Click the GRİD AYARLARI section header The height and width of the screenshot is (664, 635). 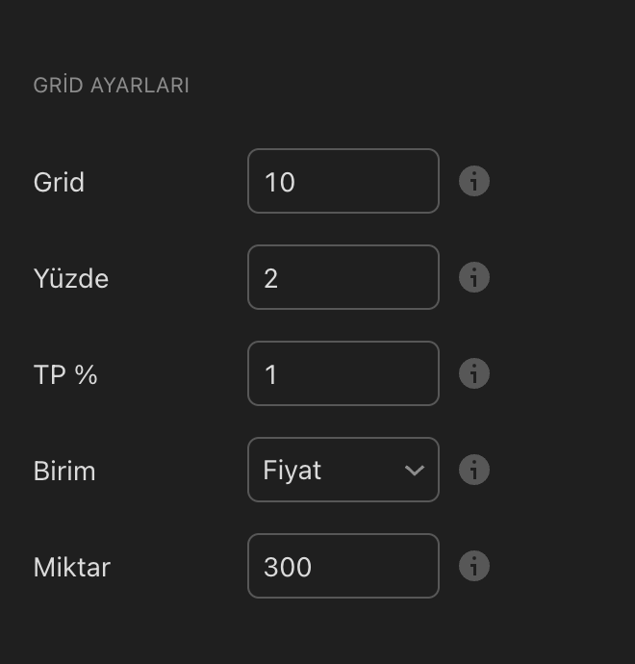tap(111, 86)
